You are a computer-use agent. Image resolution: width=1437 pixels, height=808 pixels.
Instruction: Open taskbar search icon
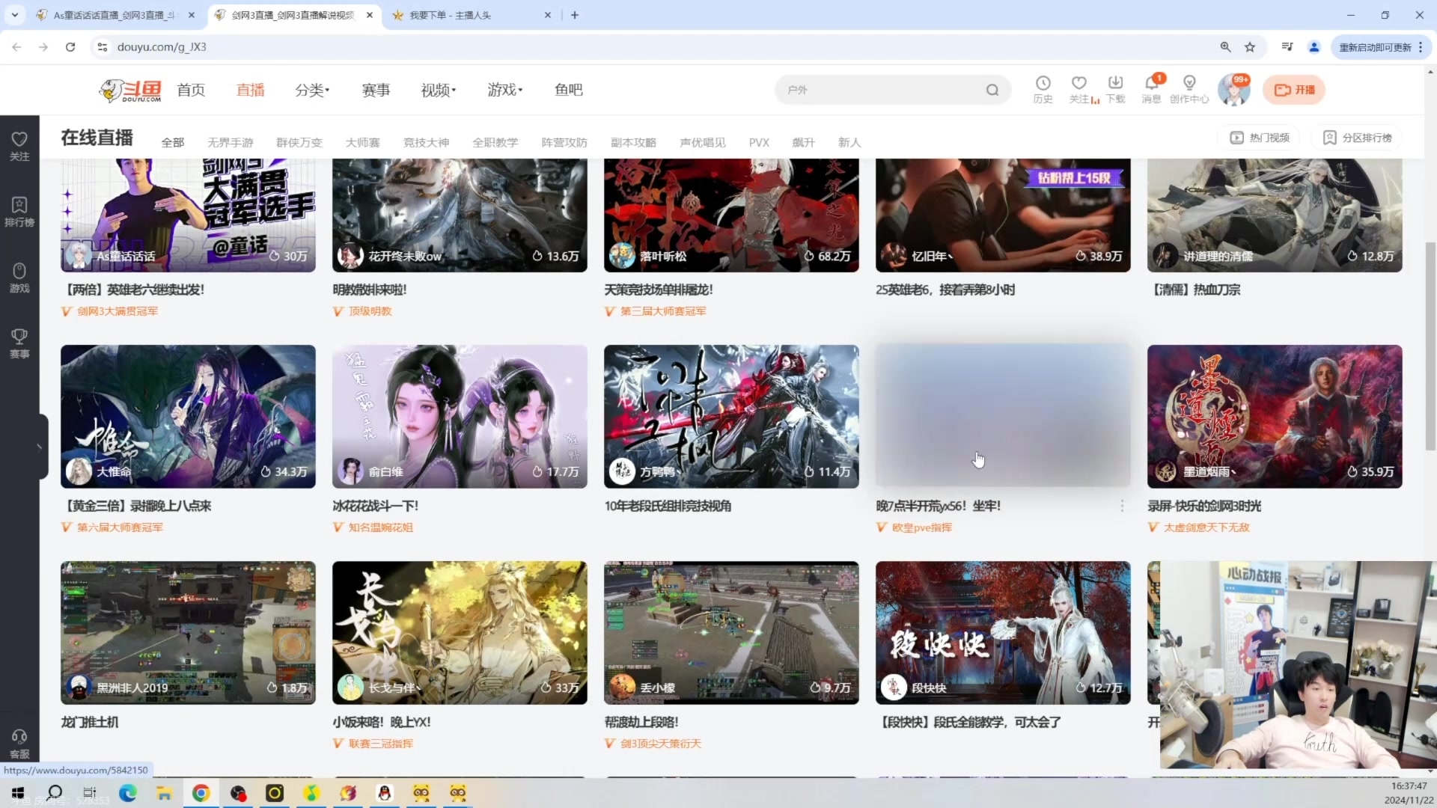pyautogui.click(x=55, y=793)
